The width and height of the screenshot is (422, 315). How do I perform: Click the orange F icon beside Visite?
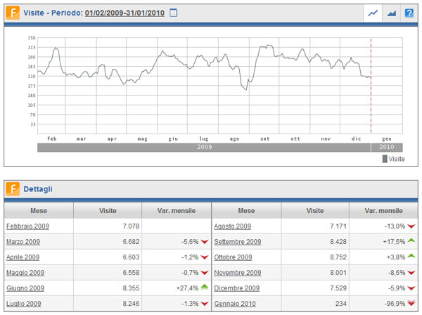13,13
